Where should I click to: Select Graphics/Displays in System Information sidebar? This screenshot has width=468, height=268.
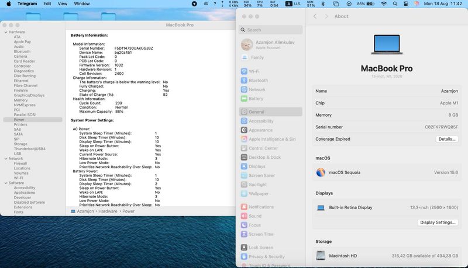pos(29,95)
